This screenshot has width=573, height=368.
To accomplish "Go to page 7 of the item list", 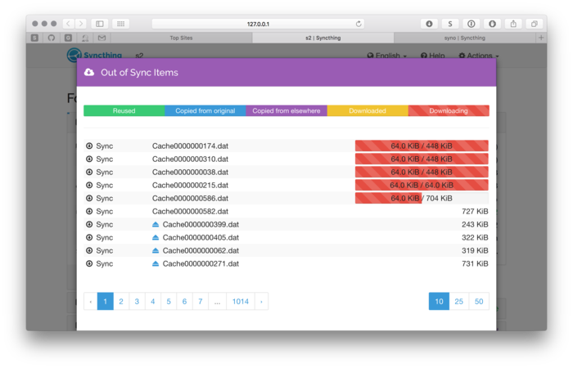I will [x=201, y=301].
